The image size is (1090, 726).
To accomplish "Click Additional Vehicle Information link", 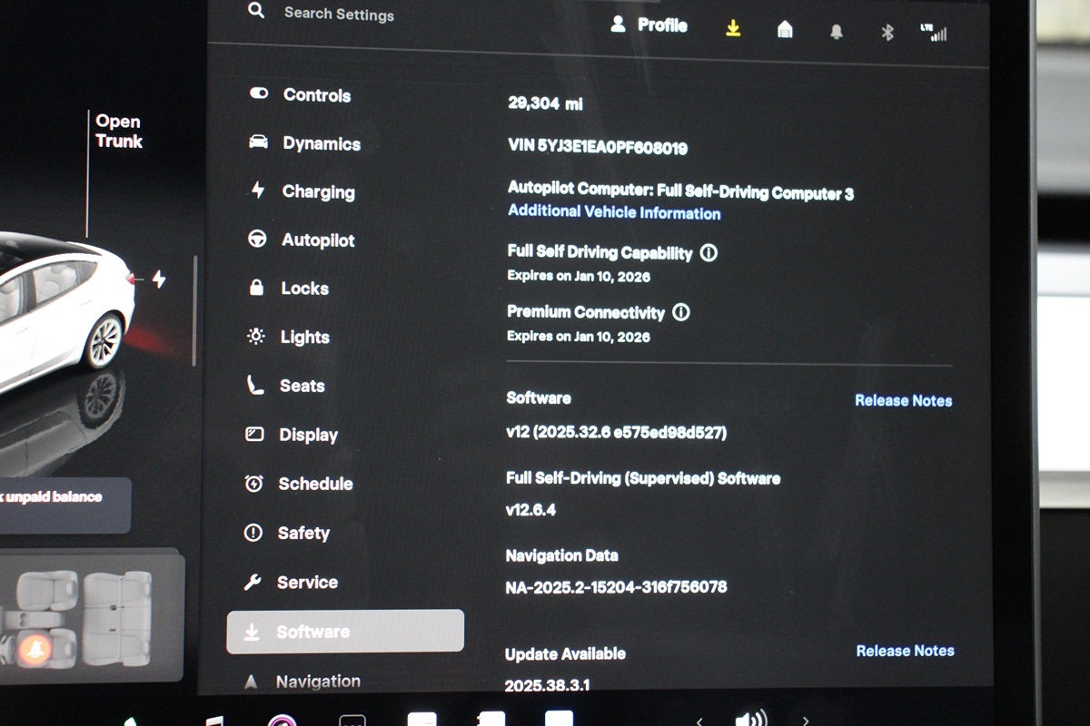I will (614, 212).
